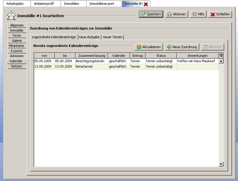Add entry with Neue Zuordnung plus button
Viewport: 238px width, 181px height.
tap(182, 47)
